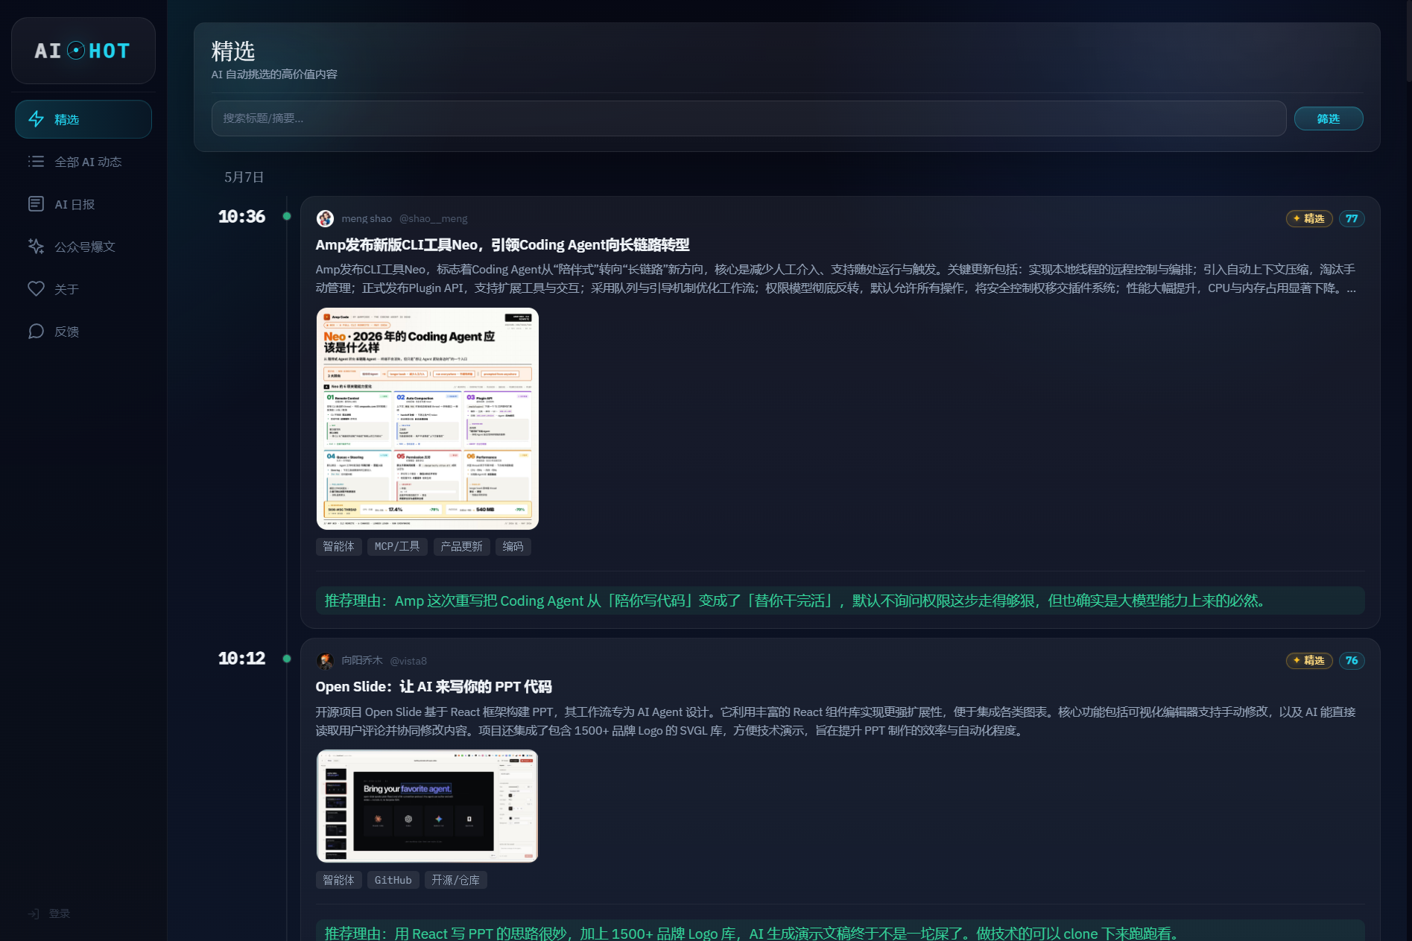This screenshot has width=1412, height=941.
Task: Select the 精选 lightning icon in sidebar
Action: point(37,119)
